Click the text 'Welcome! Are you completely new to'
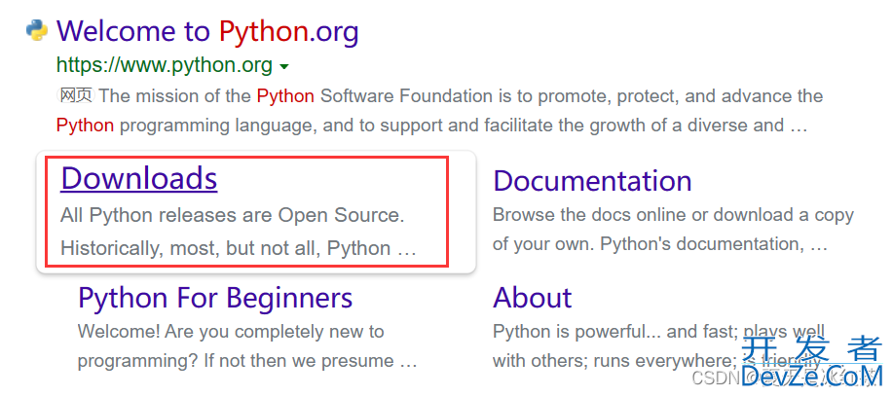 coord(231,332)
